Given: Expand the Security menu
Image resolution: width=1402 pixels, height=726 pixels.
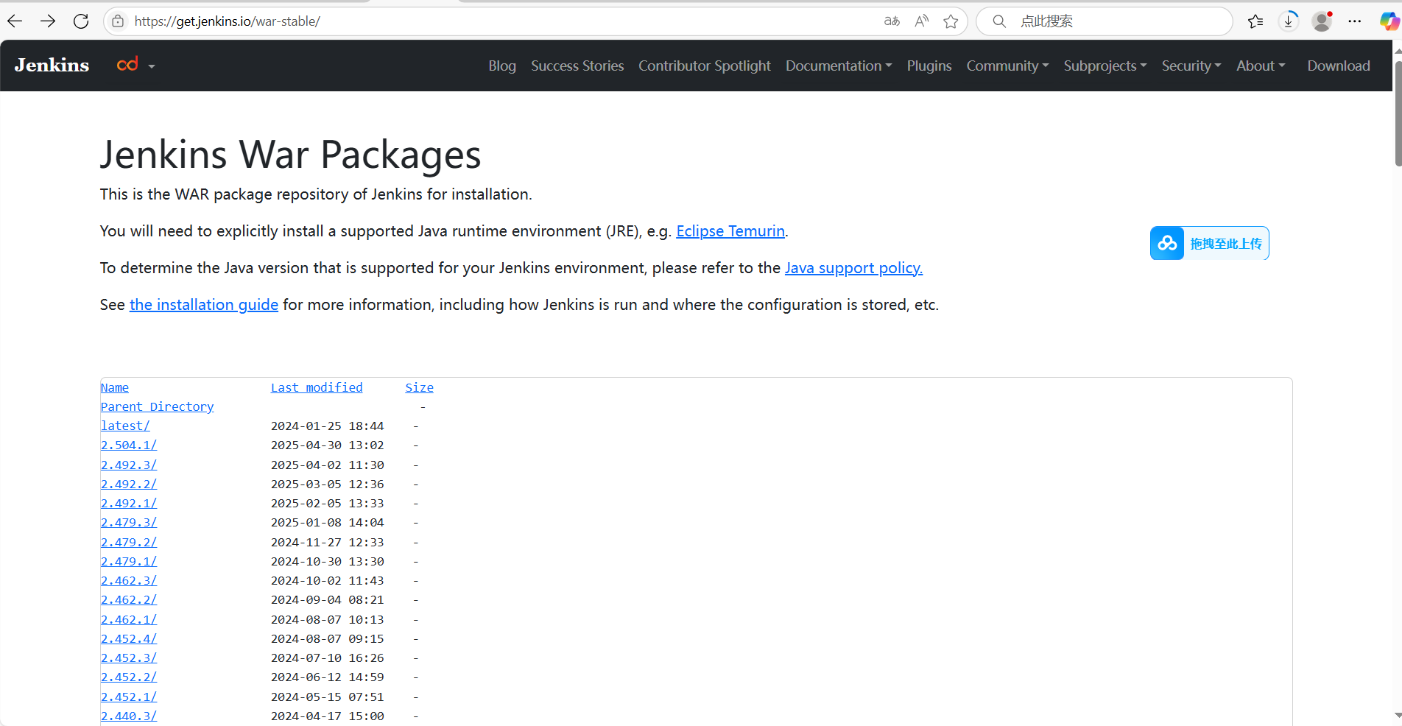Looking at the screenshot, I should [x=1191, y=66].
